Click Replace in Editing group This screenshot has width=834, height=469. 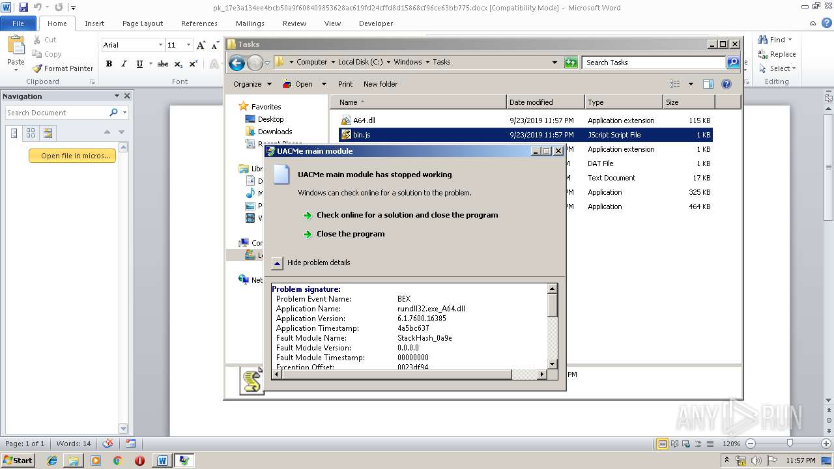777,54
